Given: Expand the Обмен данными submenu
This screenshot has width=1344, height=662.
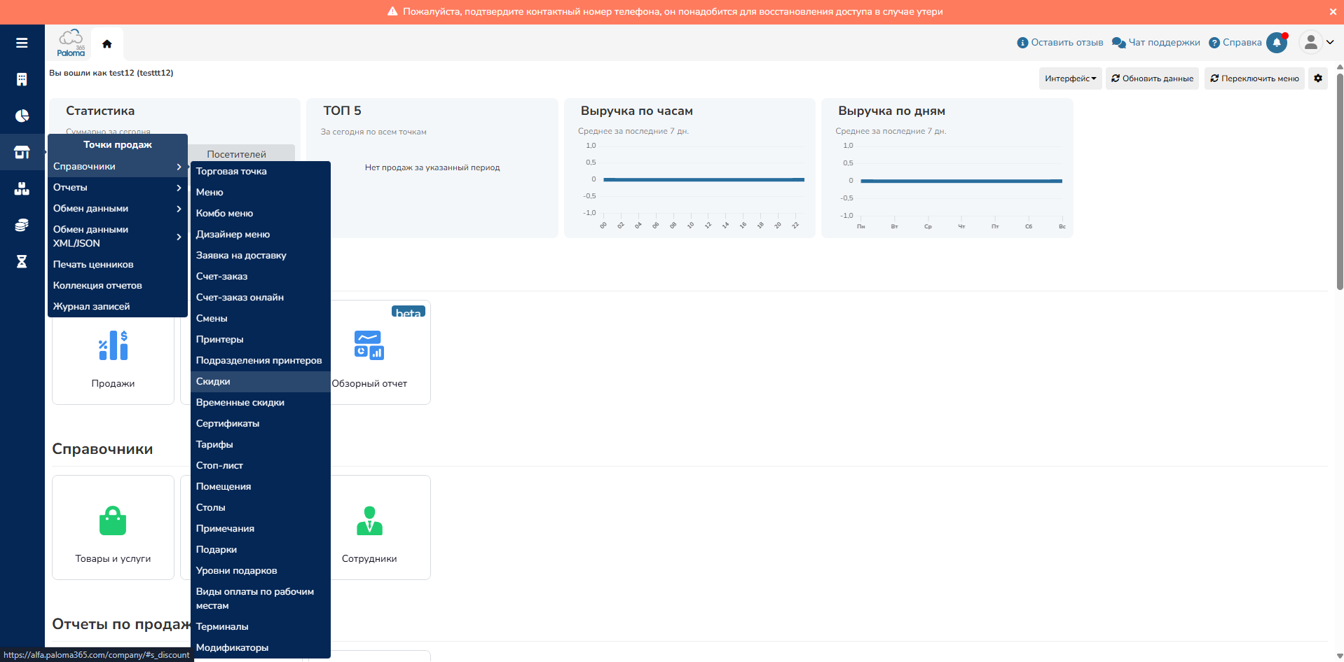Looking at the screenshot, I should tap(117, 209).
